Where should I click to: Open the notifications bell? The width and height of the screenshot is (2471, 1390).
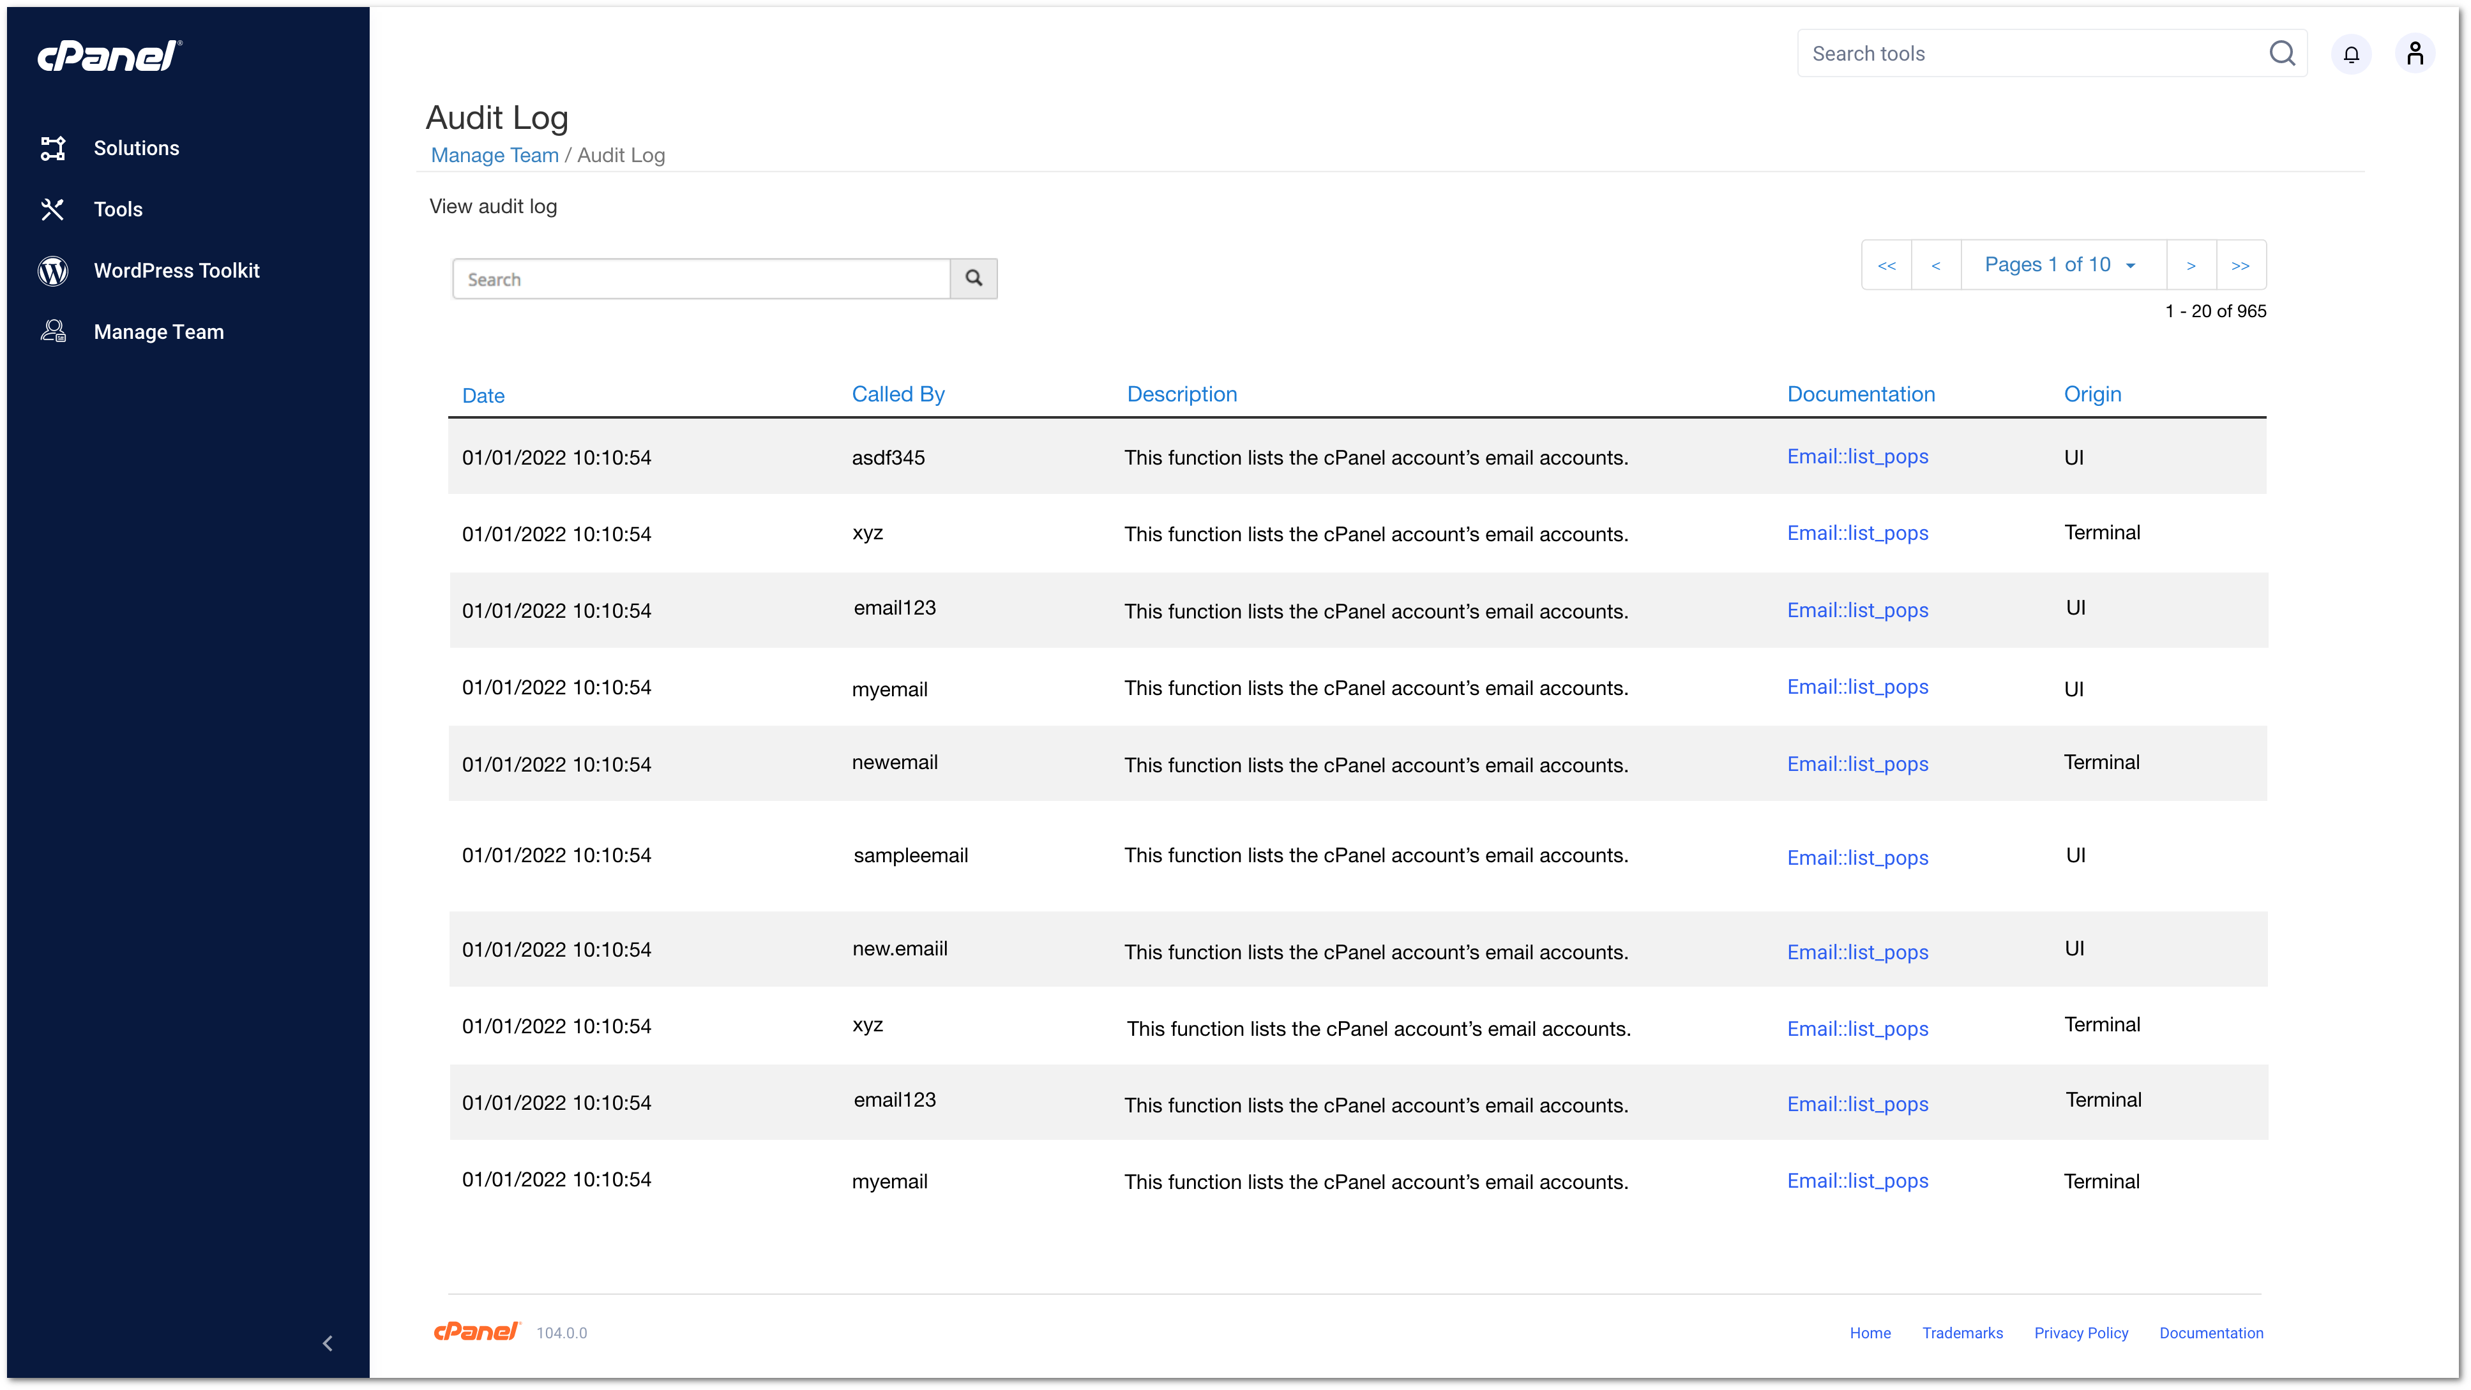pyautogui.click(x=2351, y=54)
